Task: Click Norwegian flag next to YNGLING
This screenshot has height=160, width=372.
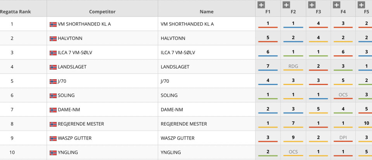Action: [x=53, y=153]
